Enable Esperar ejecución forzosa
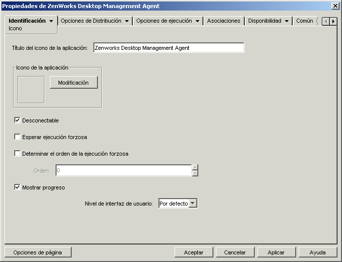Screen dimensions: 342x262 (17, 137)
